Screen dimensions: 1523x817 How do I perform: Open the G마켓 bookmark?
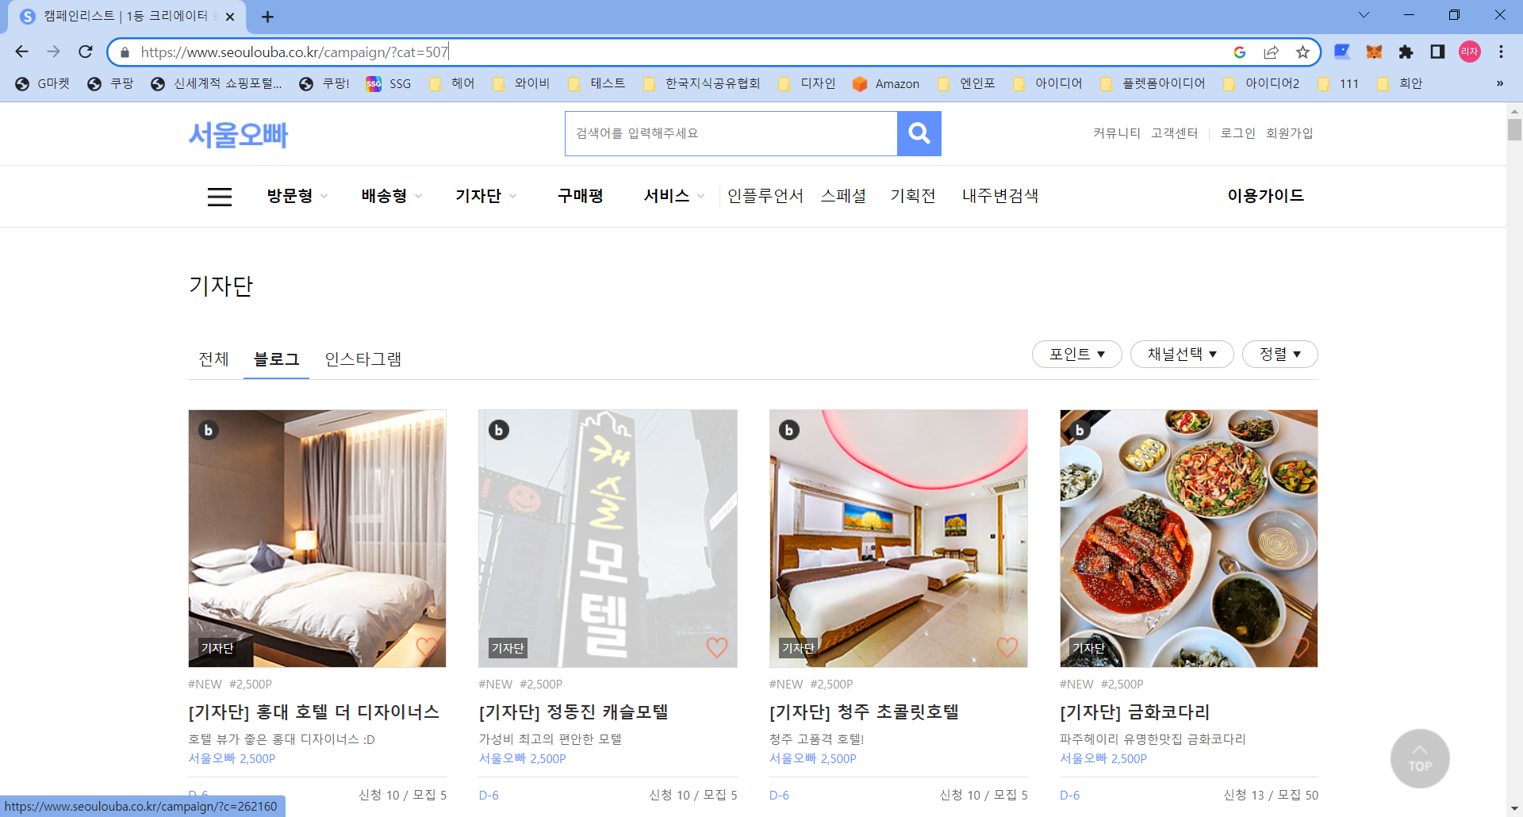coord(43,83)
